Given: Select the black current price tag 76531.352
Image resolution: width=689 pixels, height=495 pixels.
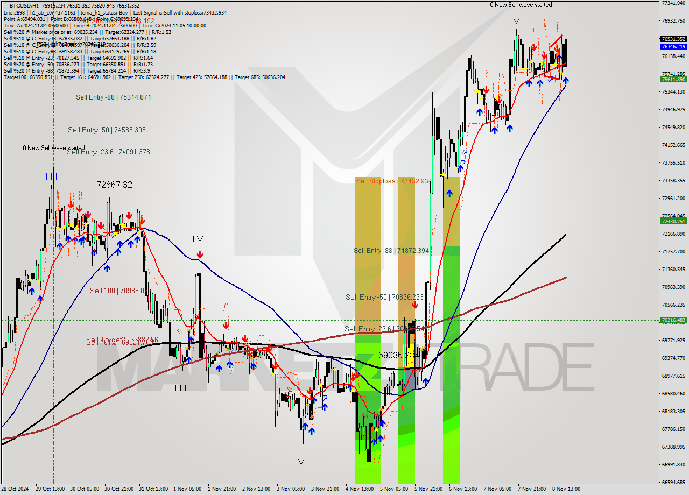Looking at the screenshot, I should 673,39.
